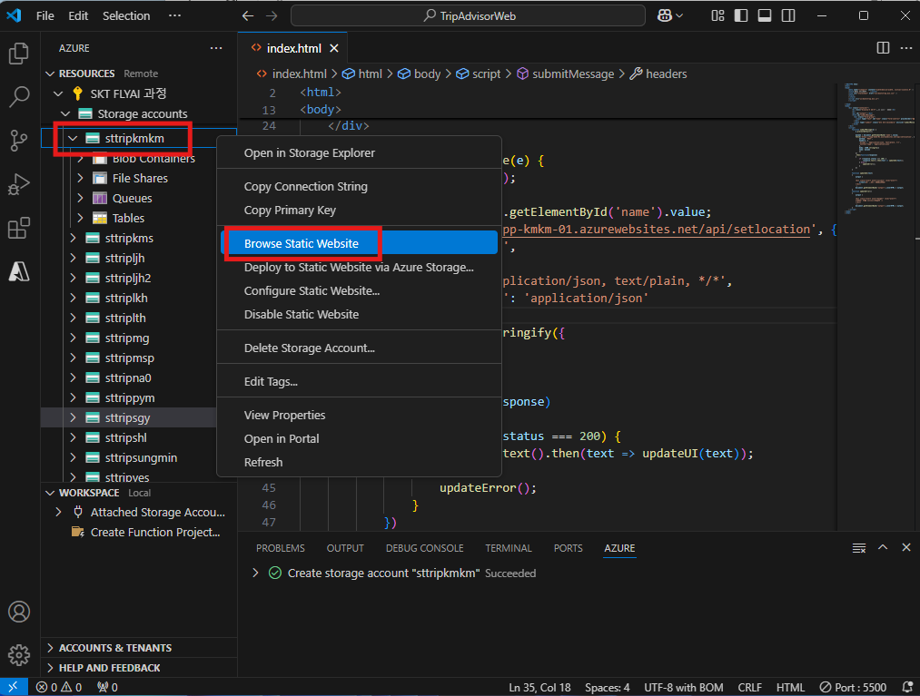The image size is (920, 696).
Task: Choose Open in Portal
Action: [359, 438]
